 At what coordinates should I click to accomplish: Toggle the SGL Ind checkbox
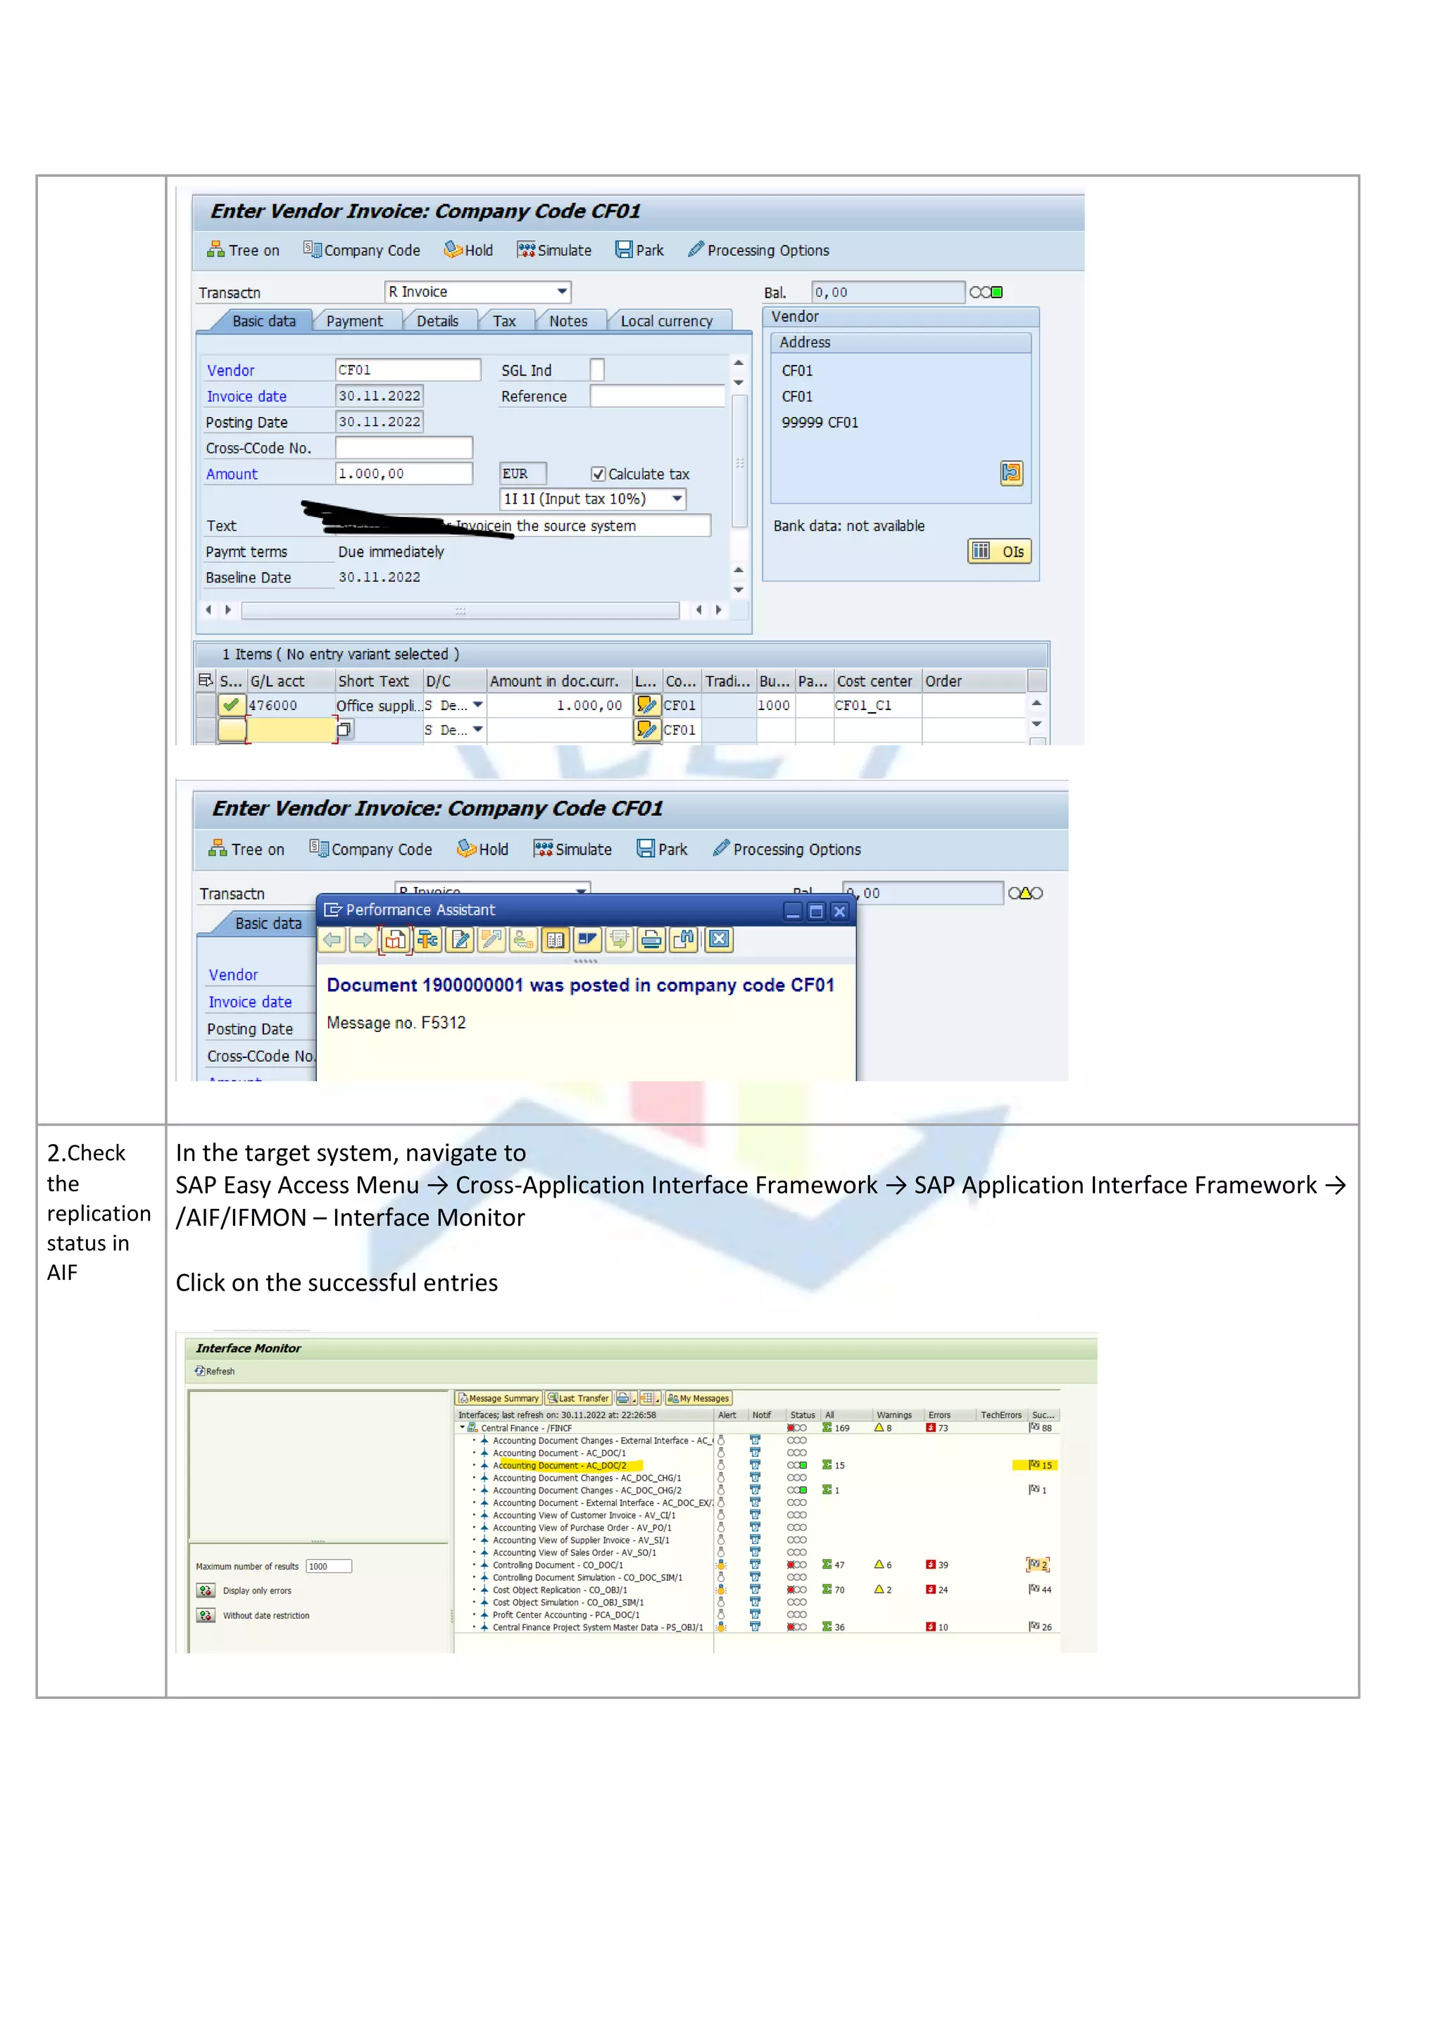point(598,370)
